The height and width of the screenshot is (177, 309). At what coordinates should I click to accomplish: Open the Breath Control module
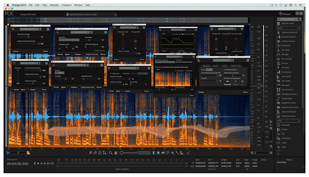[x=286, y=37]
